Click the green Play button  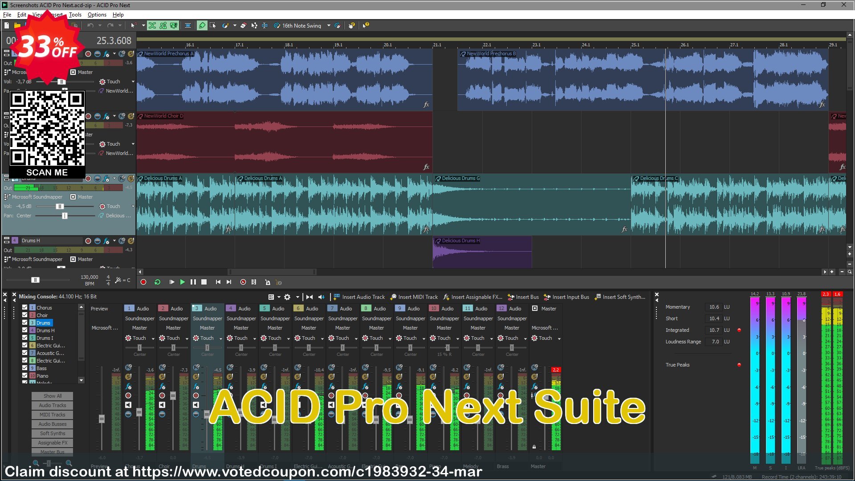[182, 282]
